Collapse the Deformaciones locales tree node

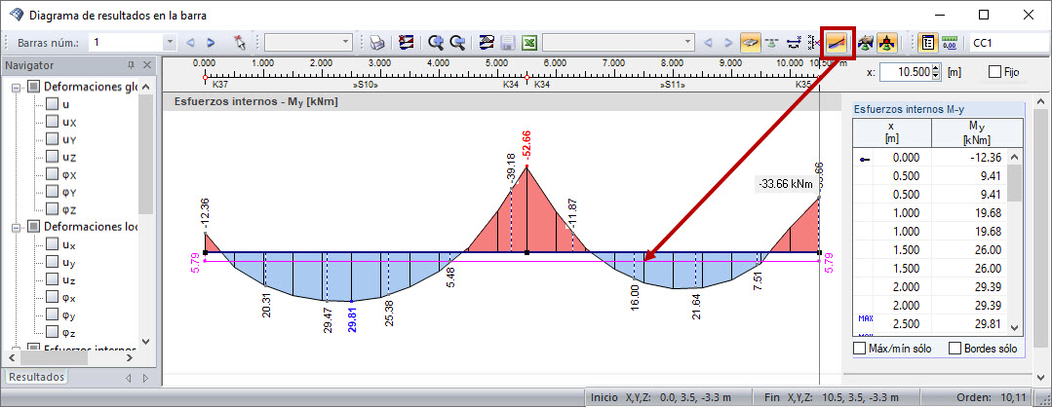(x=17, y=227)
